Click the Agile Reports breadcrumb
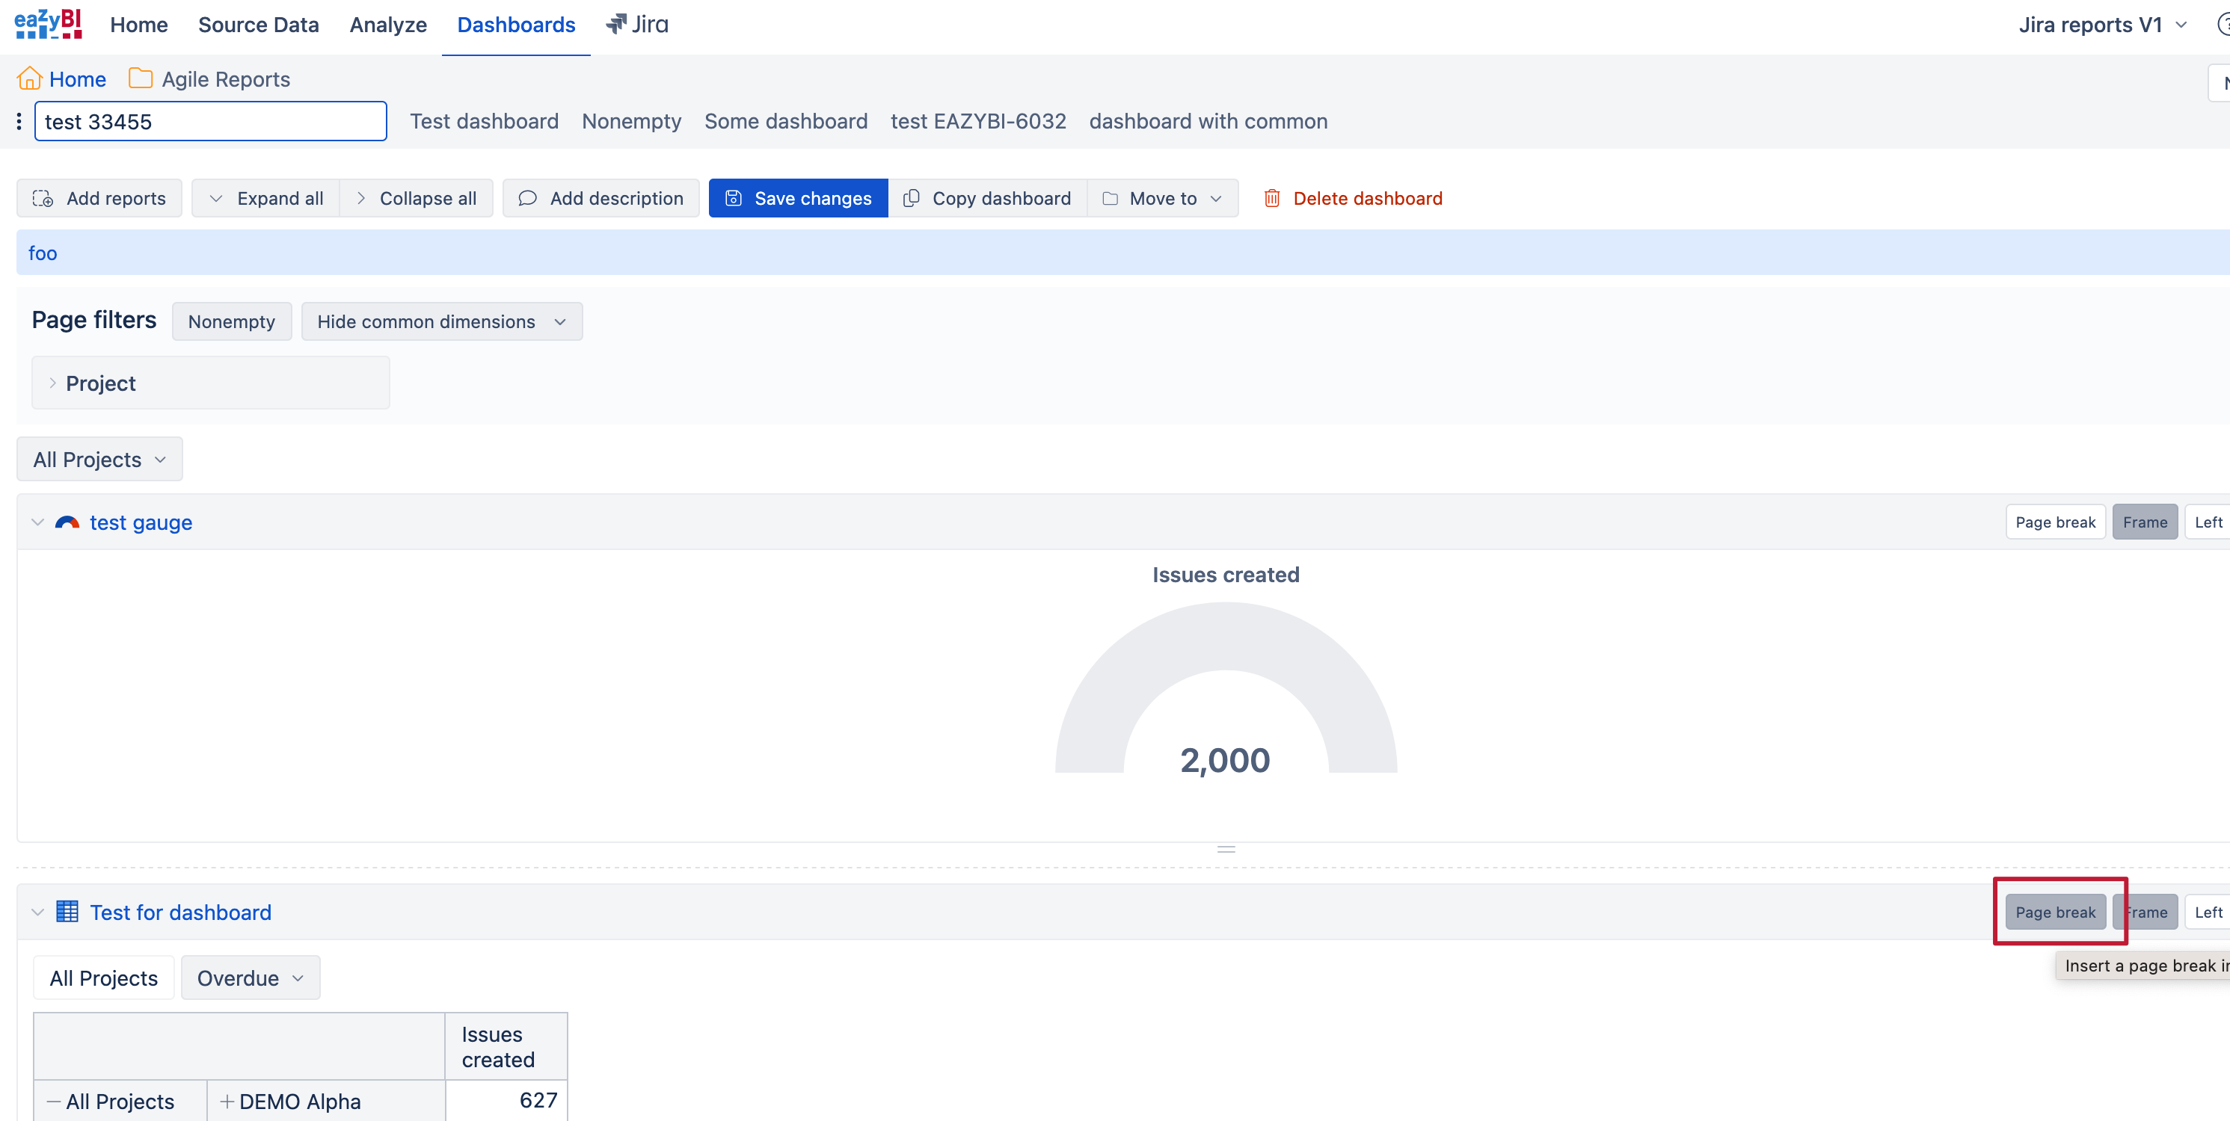Screen dimensions: 2230x1121 pyautogui.click(x=226, y=78)
